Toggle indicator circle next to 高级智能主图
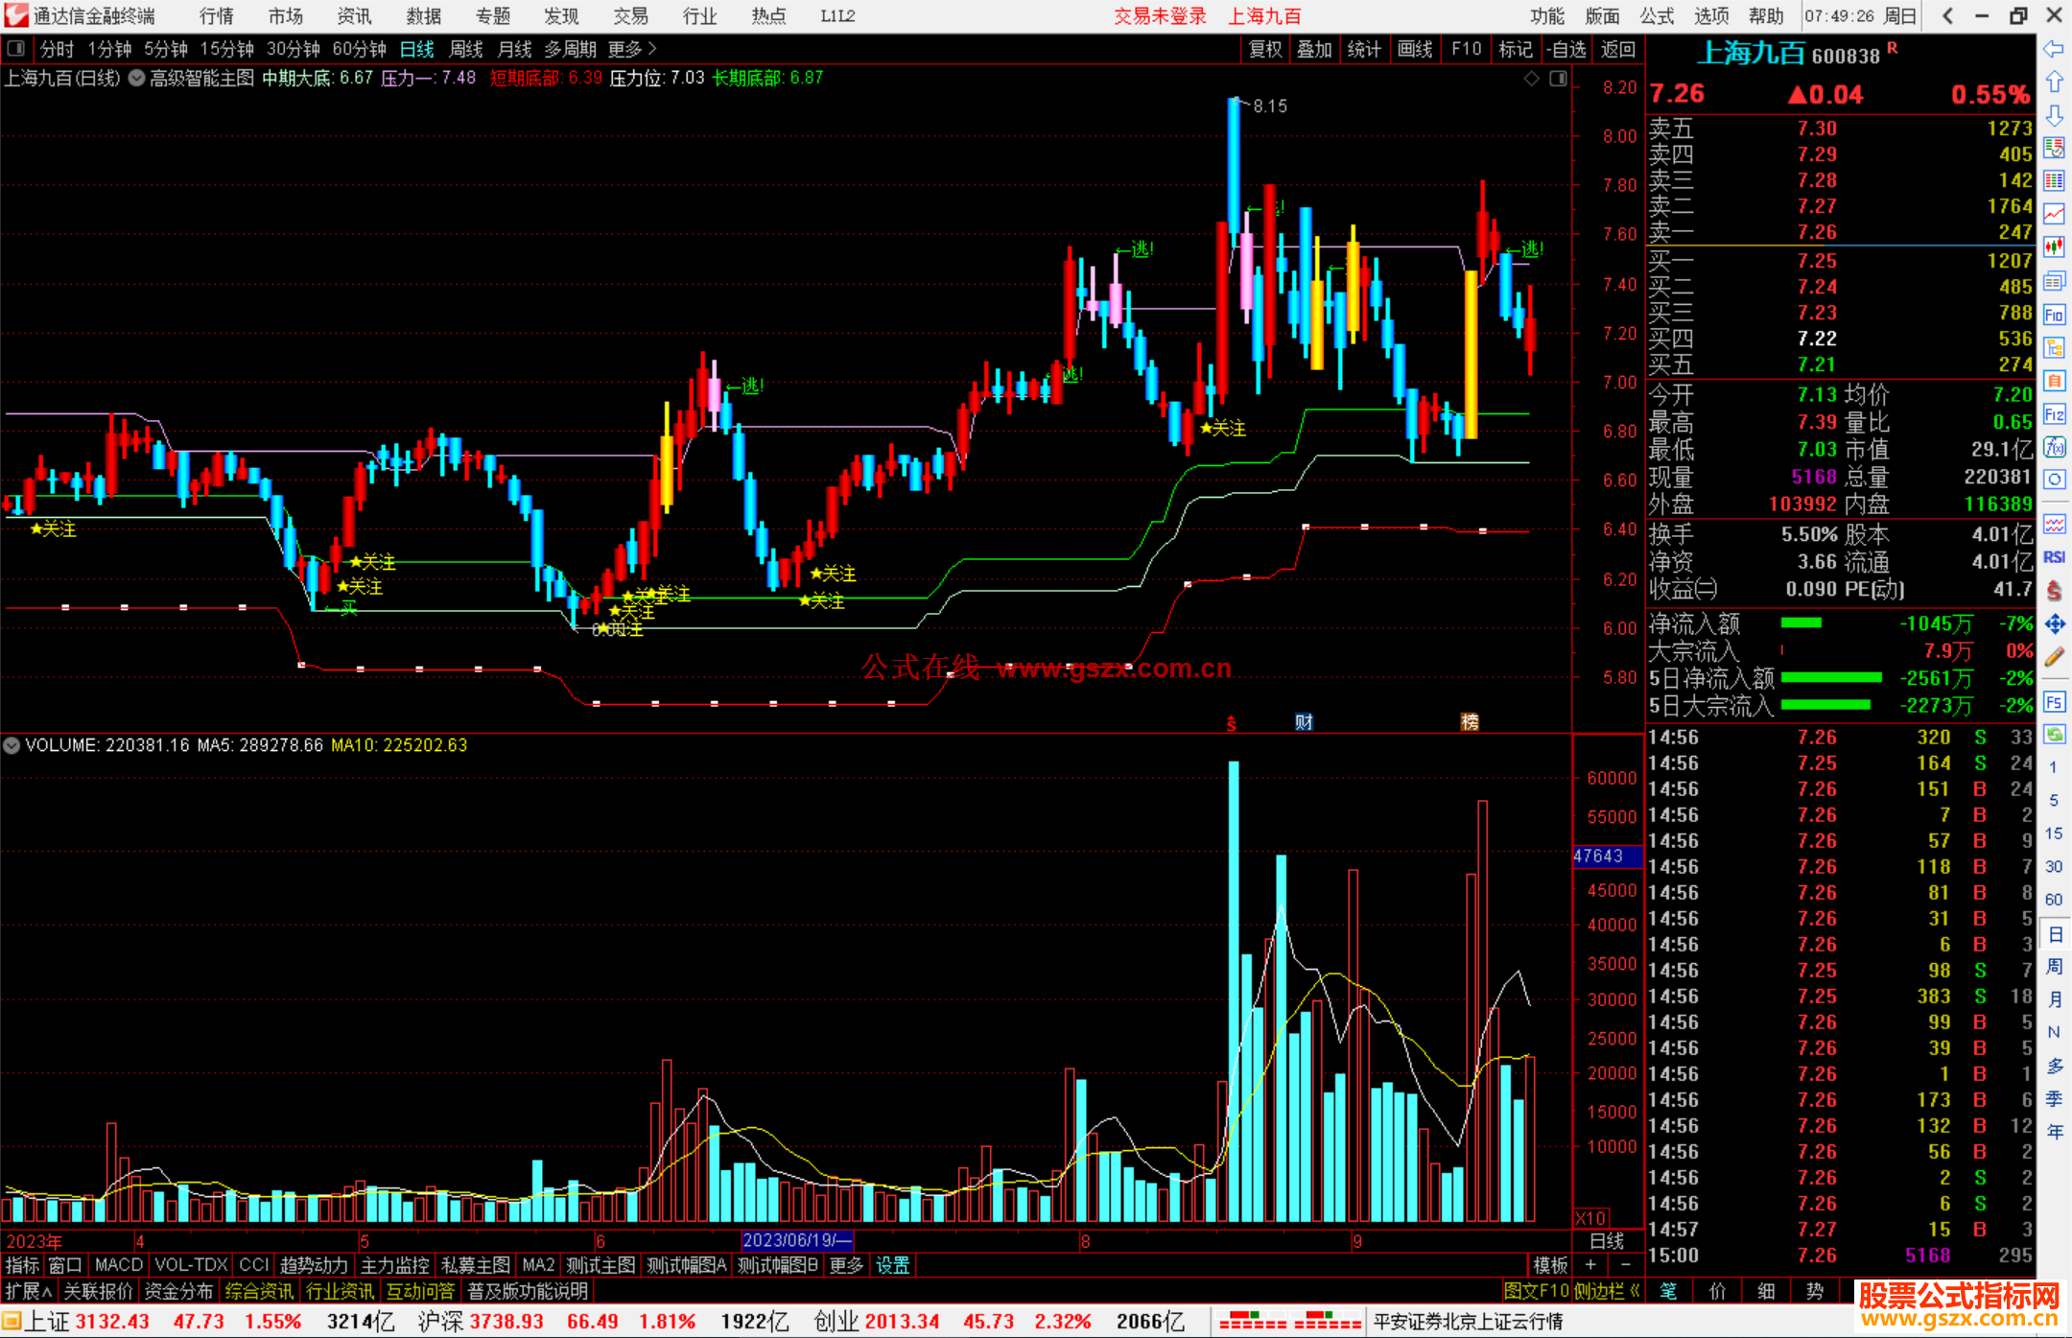 point(137,79)
